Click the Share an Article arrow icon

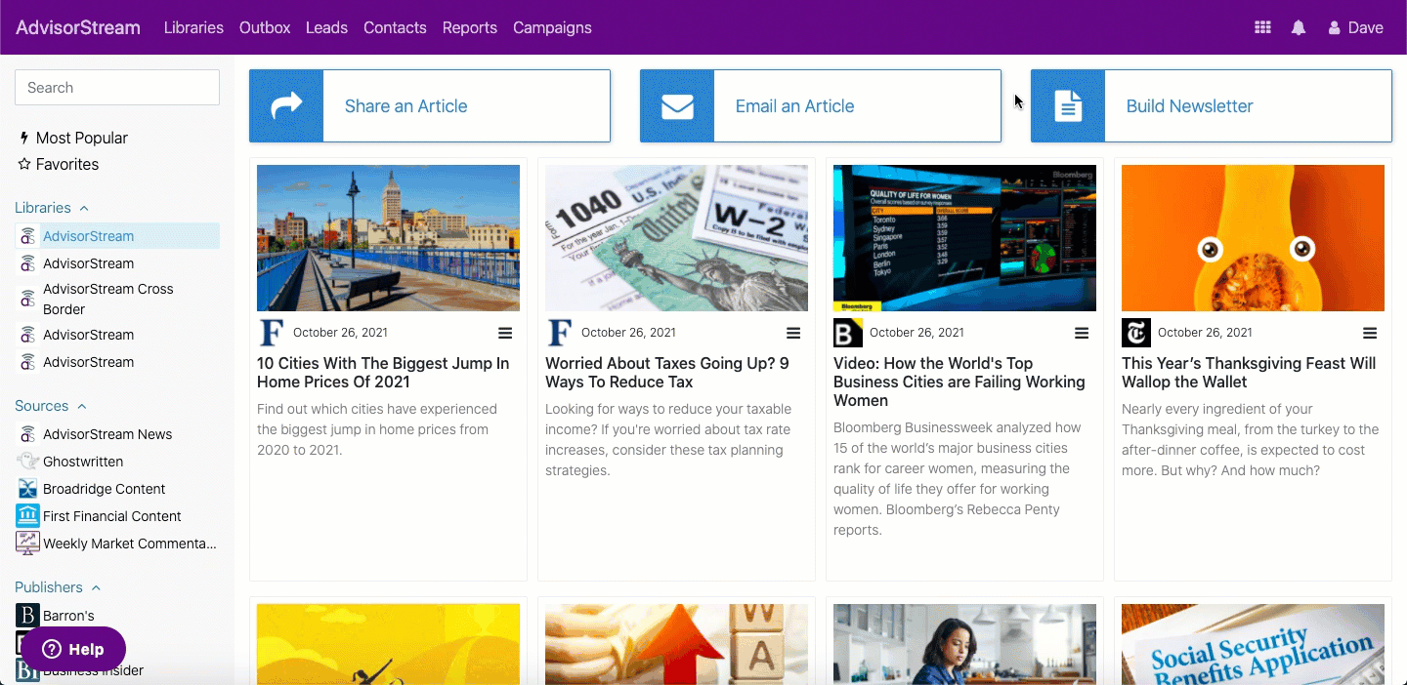(x=286, y=105)
